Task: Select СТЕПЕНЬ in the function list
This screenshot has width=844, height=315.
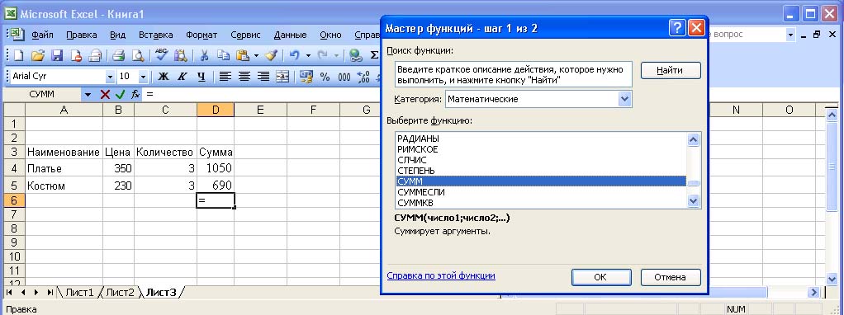Action: (x=540, y=171)
